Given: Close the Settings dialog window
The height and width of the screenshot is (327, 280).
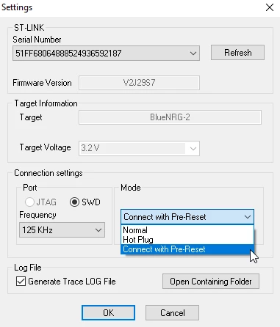Looking at the screenshot, I should pyautogui.click(x=270, y=7).
